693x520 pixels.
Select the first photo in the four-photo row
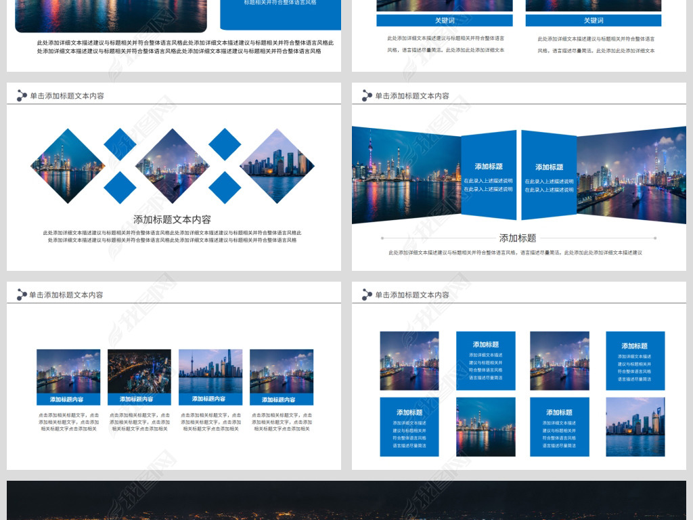[x=68, y=371]
